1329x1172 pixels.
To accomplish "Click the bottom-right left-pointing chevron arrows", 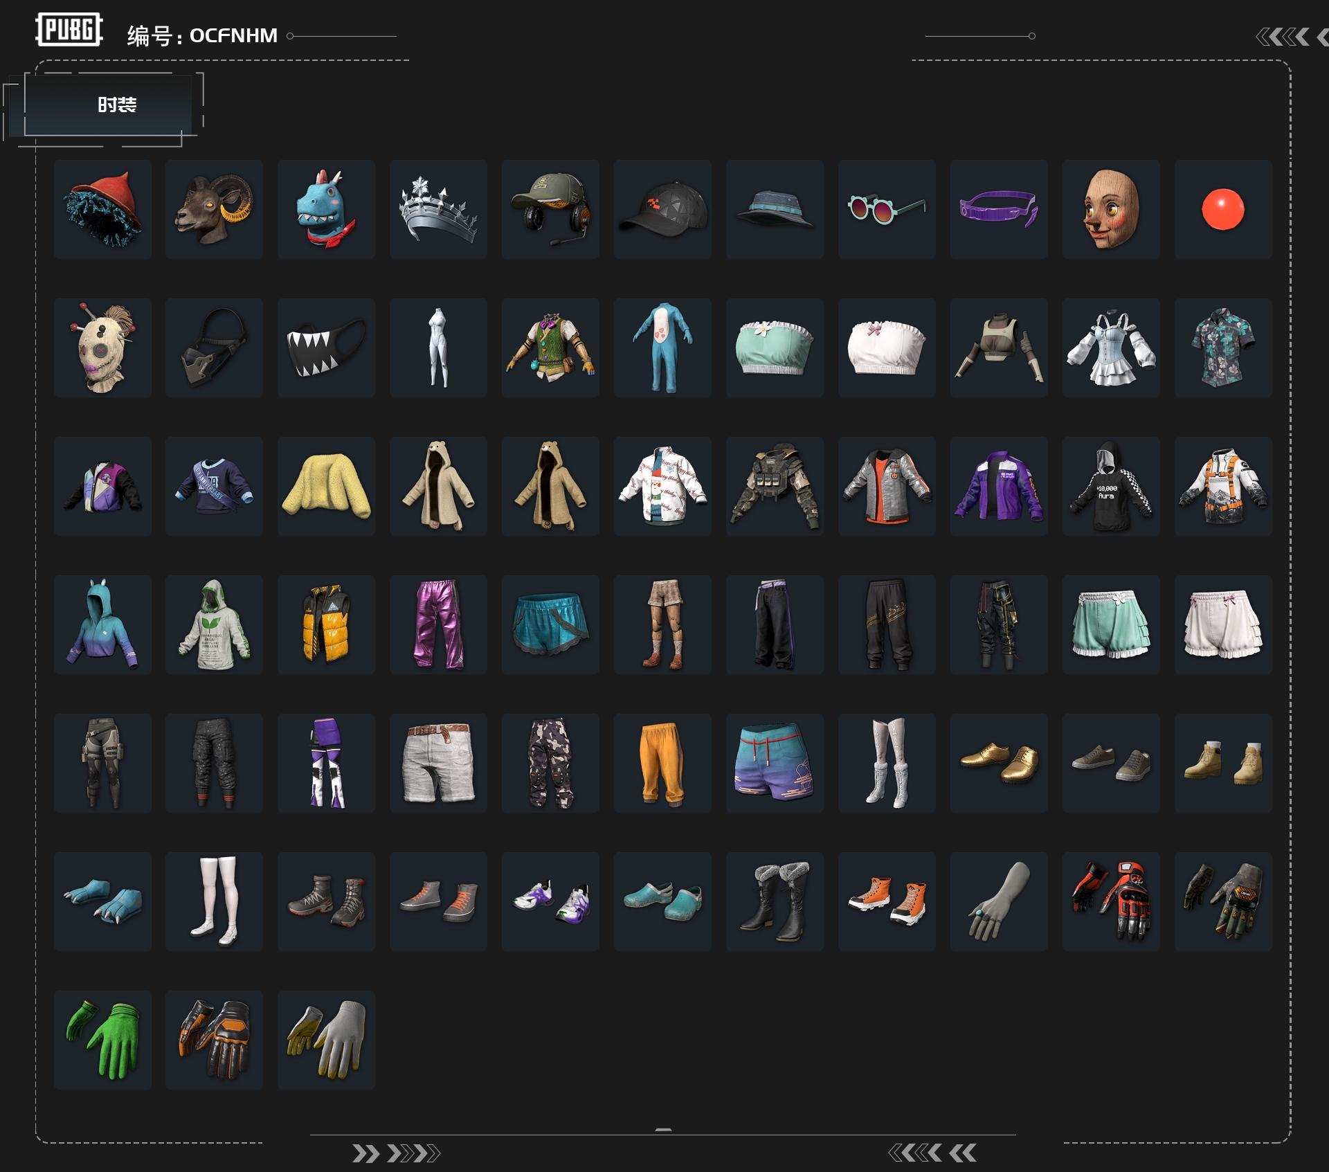I will click(932, 1153).
